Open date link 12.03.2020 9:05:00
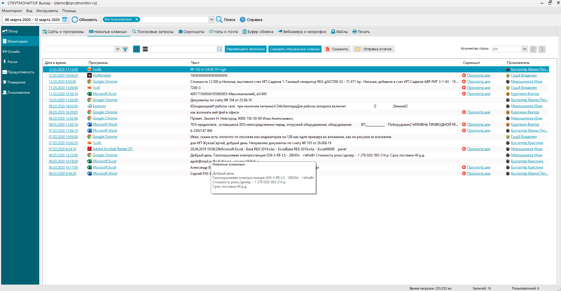 [62, 82]
